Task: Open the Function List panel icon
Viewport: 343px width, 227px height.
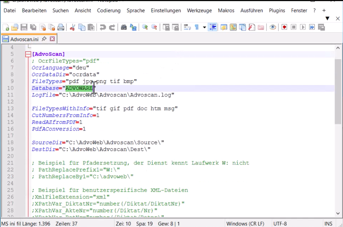Action: [x=252, y=27]
